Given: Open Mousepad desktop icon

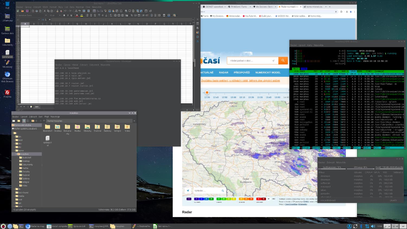Looking at the screenshot, I should point(7,64).
